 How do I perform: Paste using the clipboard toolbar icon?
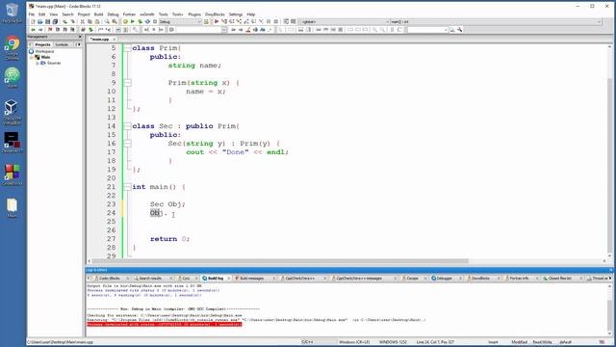[97, 21]
